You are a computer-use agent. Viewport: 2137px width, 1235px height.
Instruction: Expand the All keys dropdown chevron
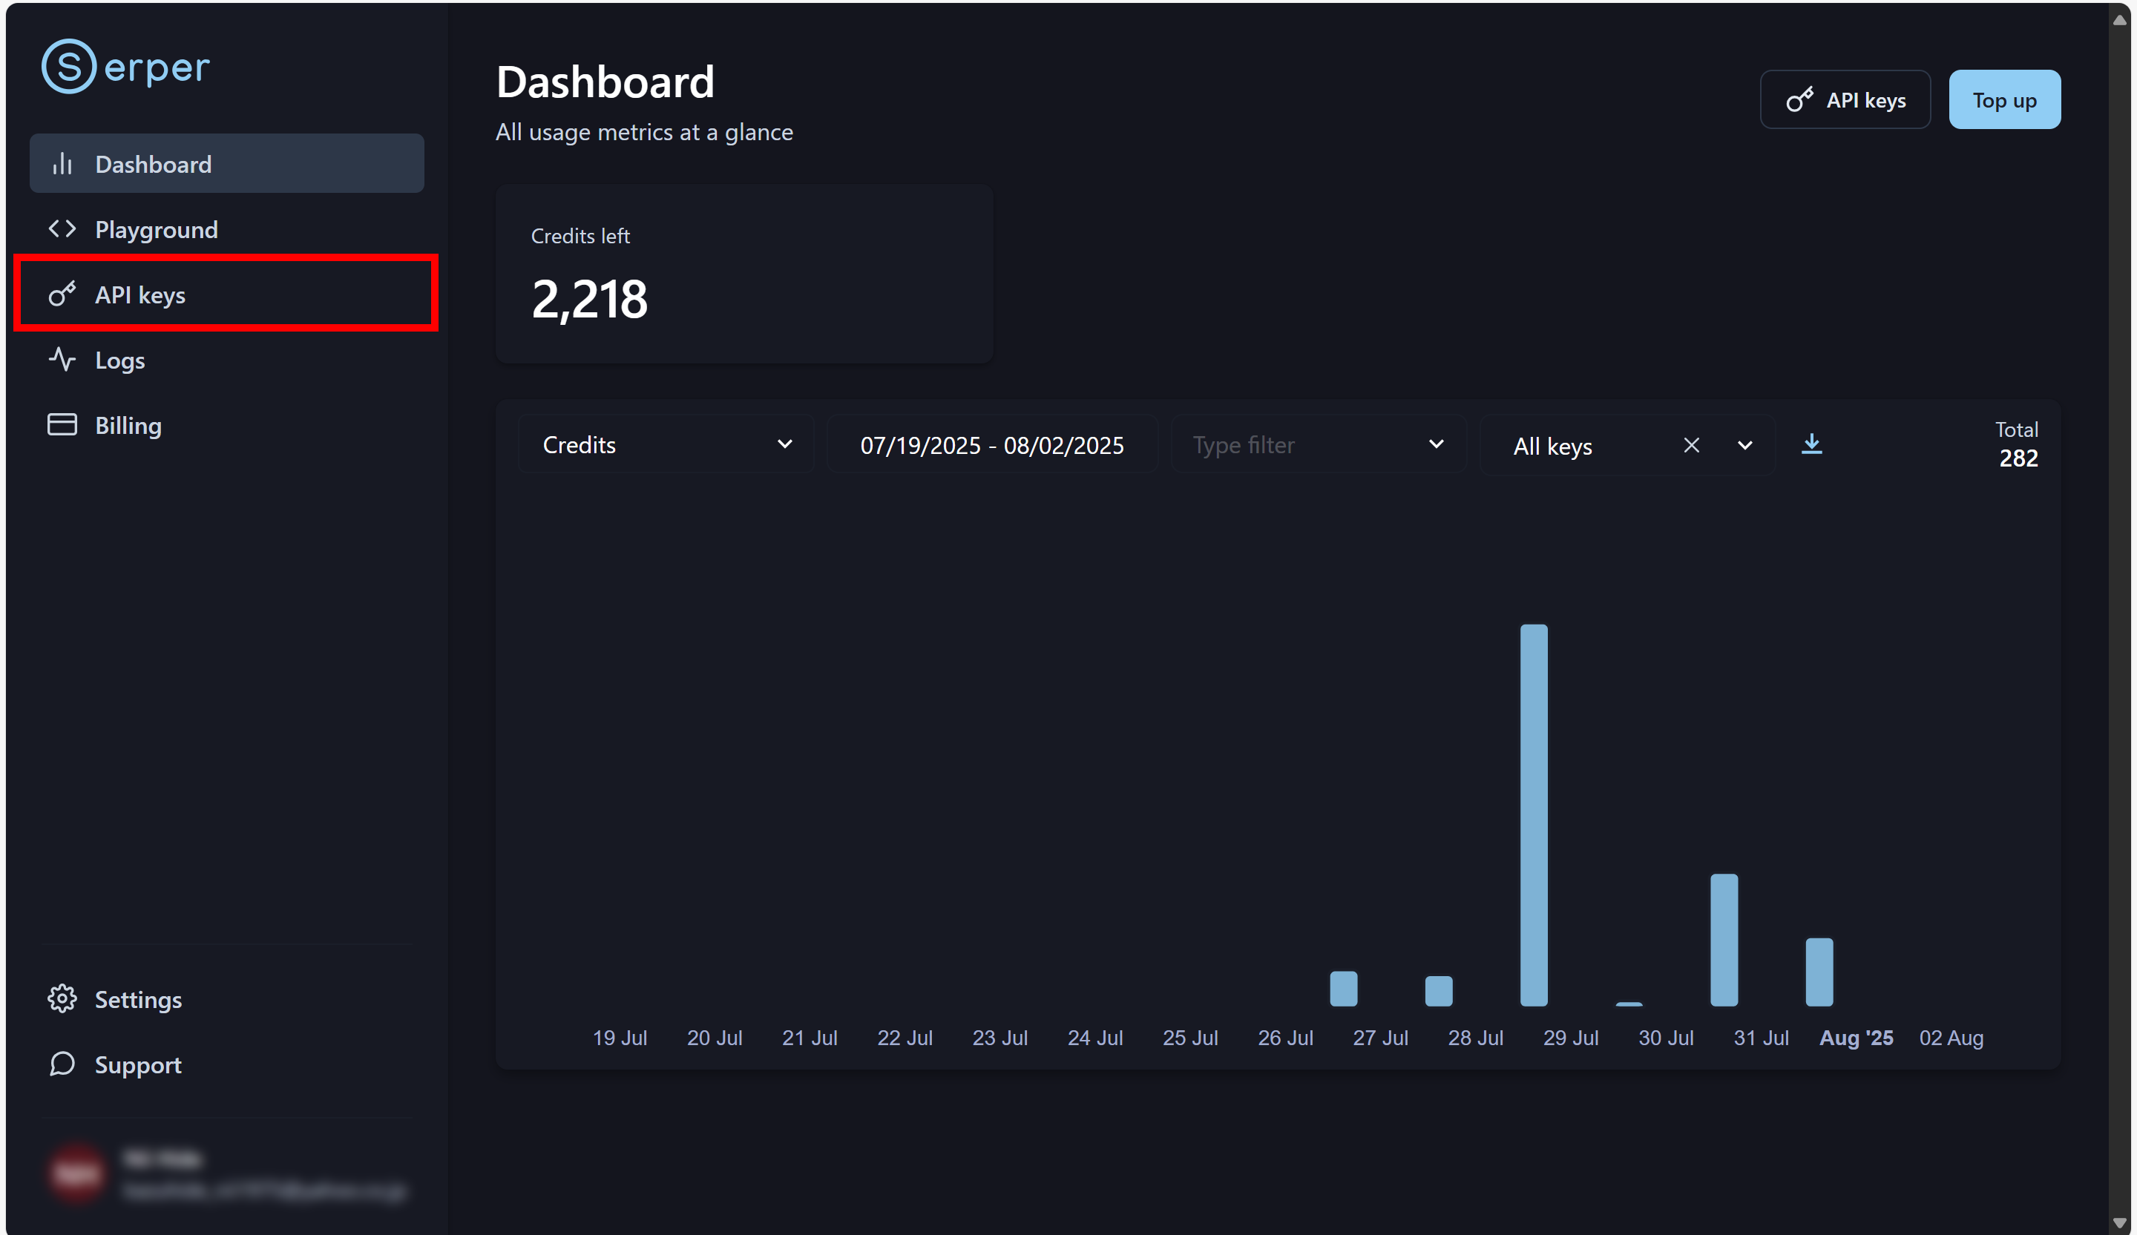pos(1744,445)
